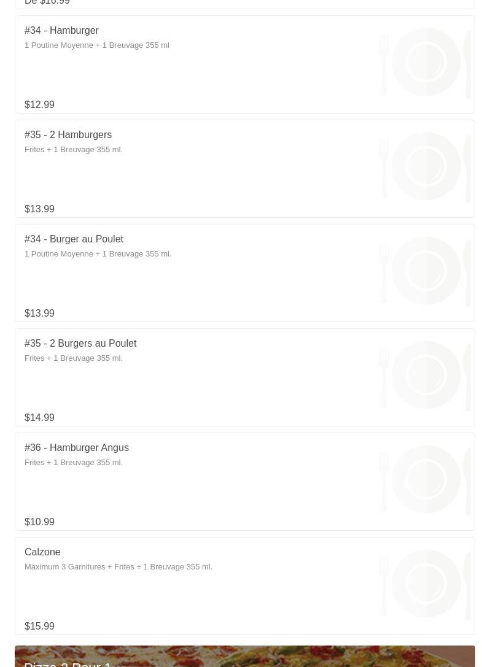The height and width of the screenshot is (667, 482).
Task: Click the Calzone plate placeholder icon
Action: click(425, 583)
